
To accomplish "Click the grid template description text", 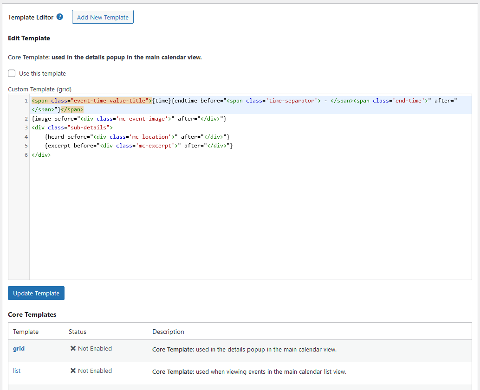I will click(244, 349).
